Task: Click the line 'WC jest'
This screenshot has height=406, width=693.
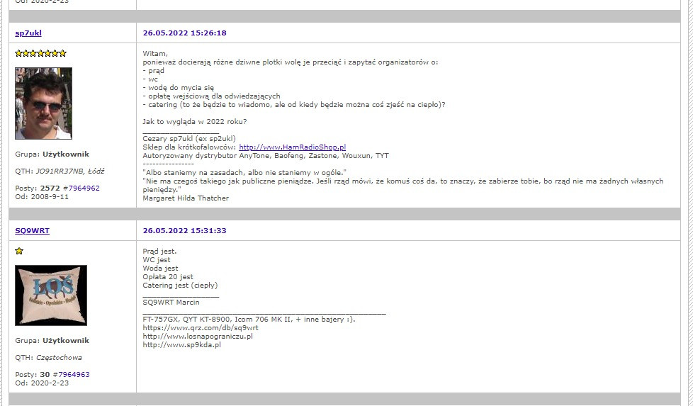Action: (157, 260)
